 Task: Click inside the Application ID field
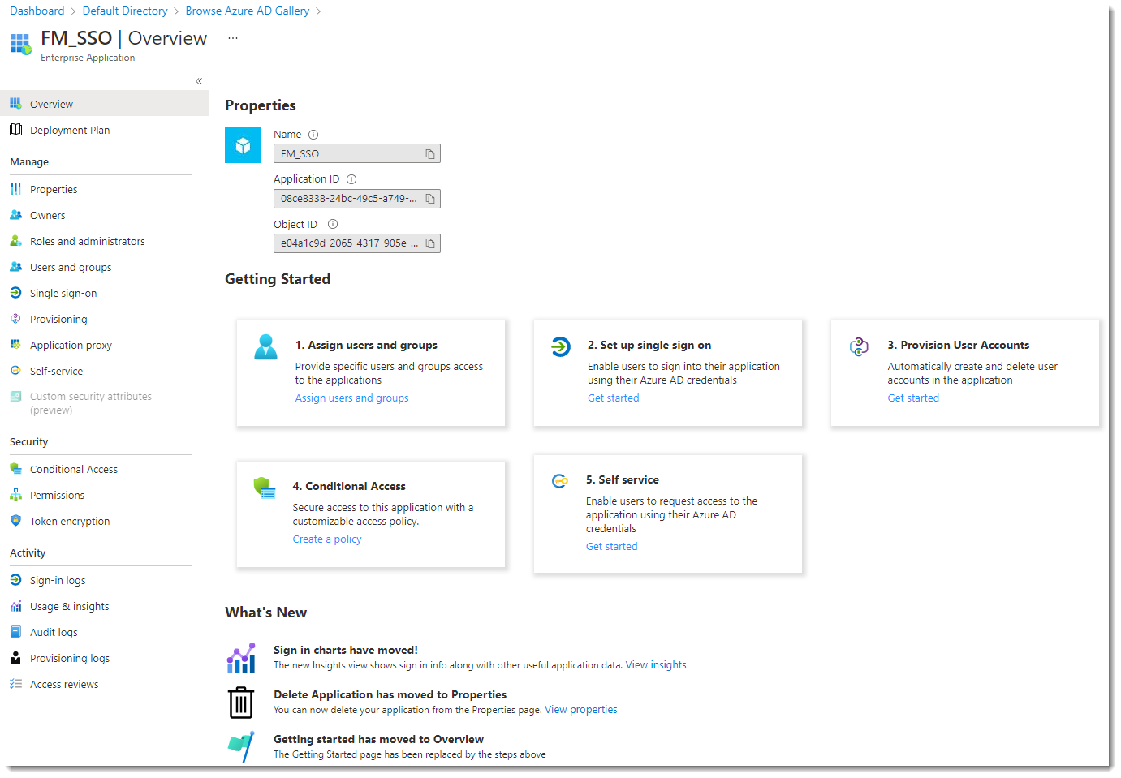tap(348, 199)
